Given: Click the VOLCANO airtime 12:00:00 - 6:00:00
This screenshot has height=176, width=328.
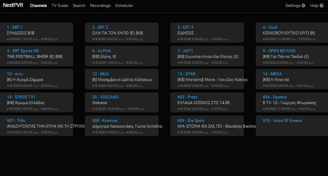Looking at the screenshot, I should 119,108.
